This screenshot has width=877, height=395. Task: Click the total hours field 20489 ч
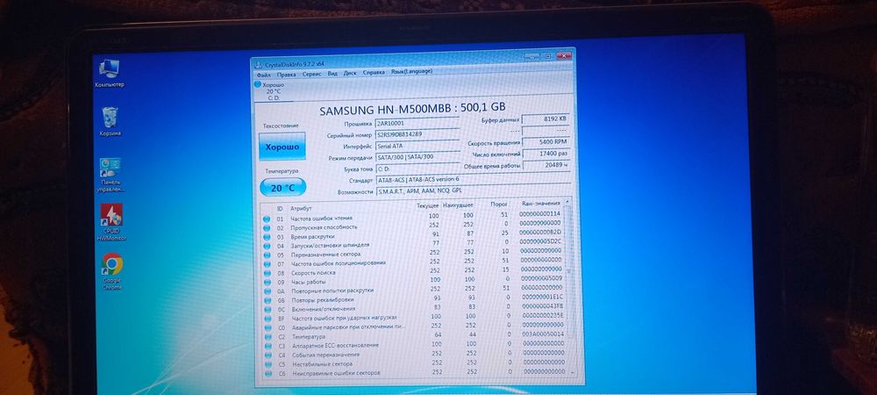pos(546,166)
